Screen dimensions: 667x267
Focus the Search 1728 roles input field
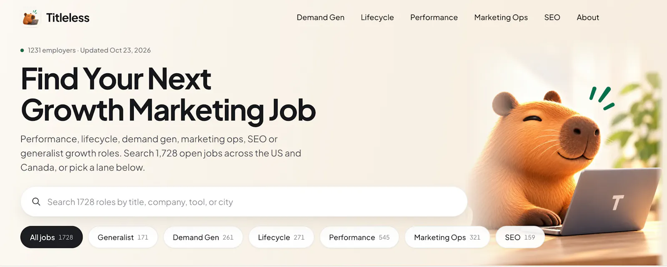(244, 202)
